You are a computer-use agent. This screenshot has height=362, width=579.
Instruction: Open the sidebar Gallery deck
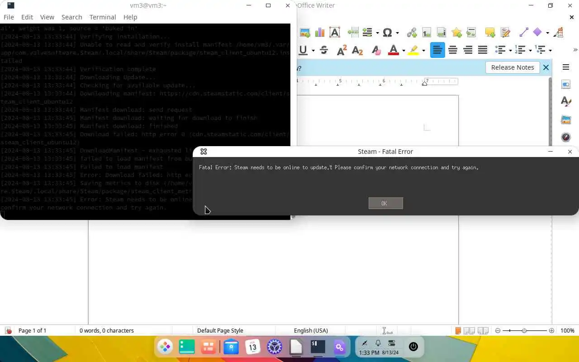(x=566, y=119)
